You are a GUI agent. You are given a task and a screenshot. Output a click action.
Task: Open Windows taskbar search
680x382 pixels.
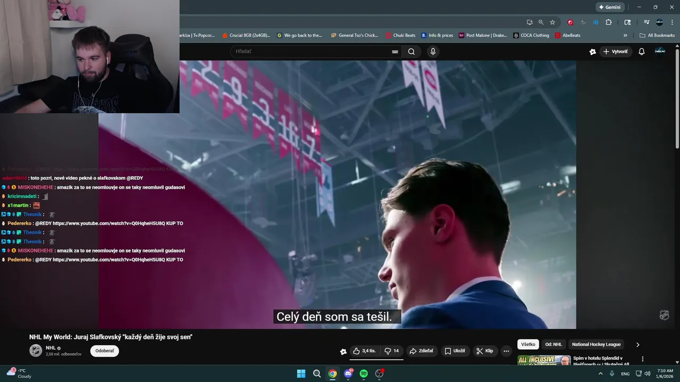coord(317,374)
